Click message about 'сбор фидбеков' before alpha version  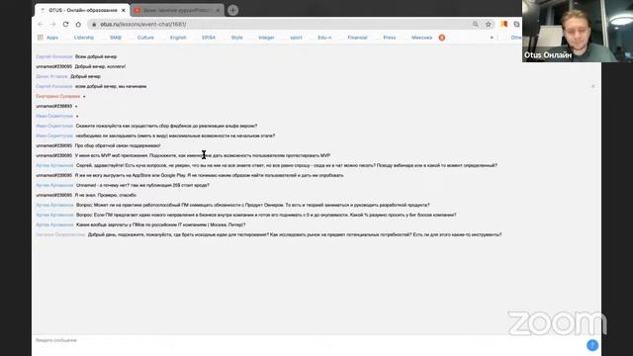166,126
